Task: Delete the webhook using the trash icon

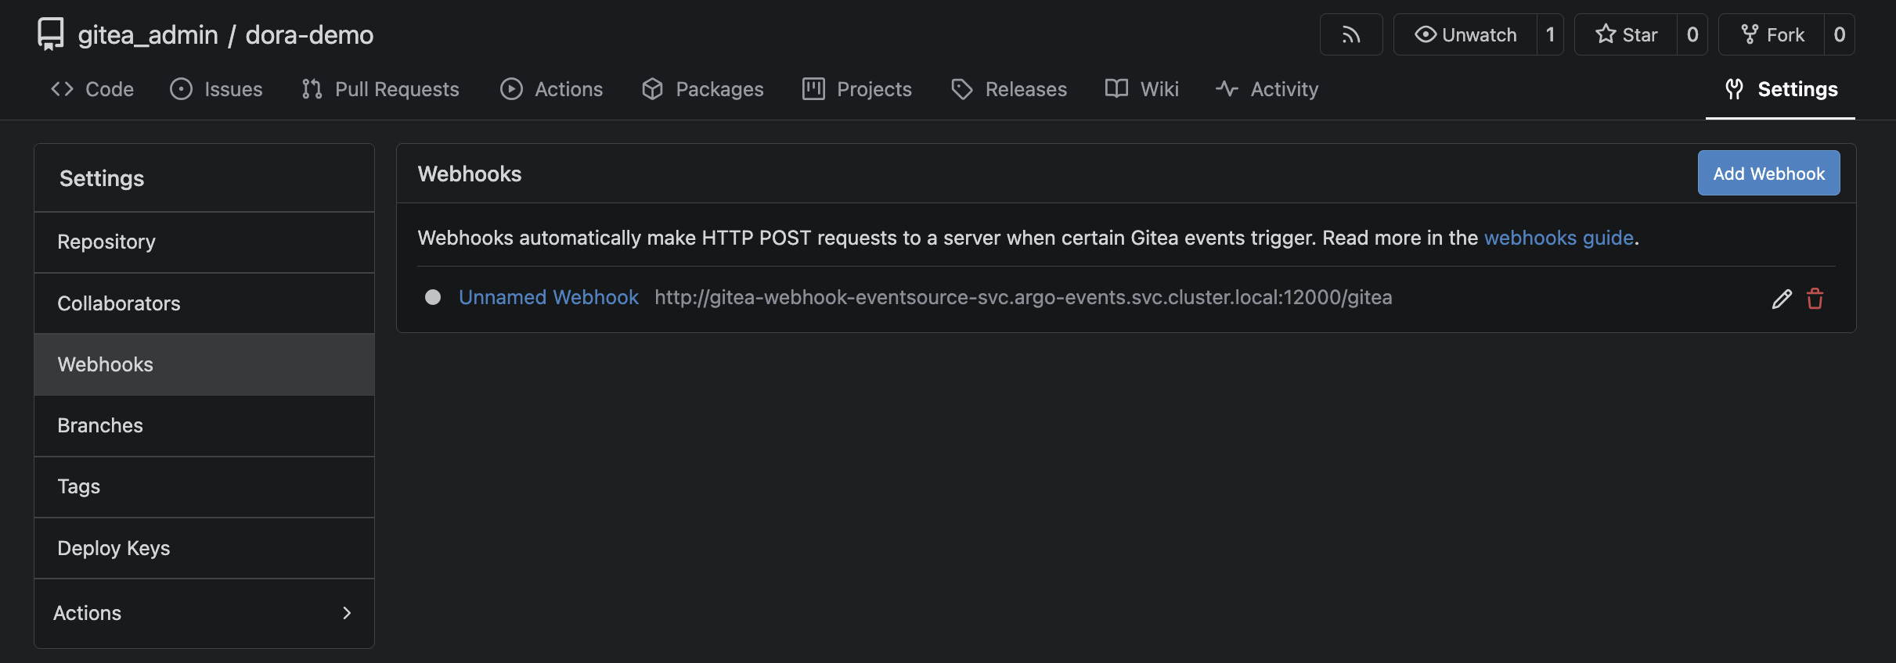Action: pos(1815,299)
